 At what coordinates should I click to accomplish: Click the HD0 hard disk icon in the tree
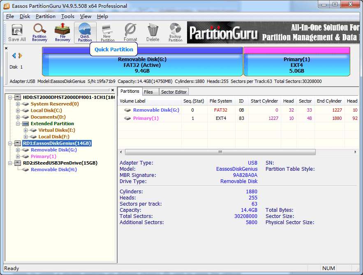pyautogui.click(x=18, y=97)
